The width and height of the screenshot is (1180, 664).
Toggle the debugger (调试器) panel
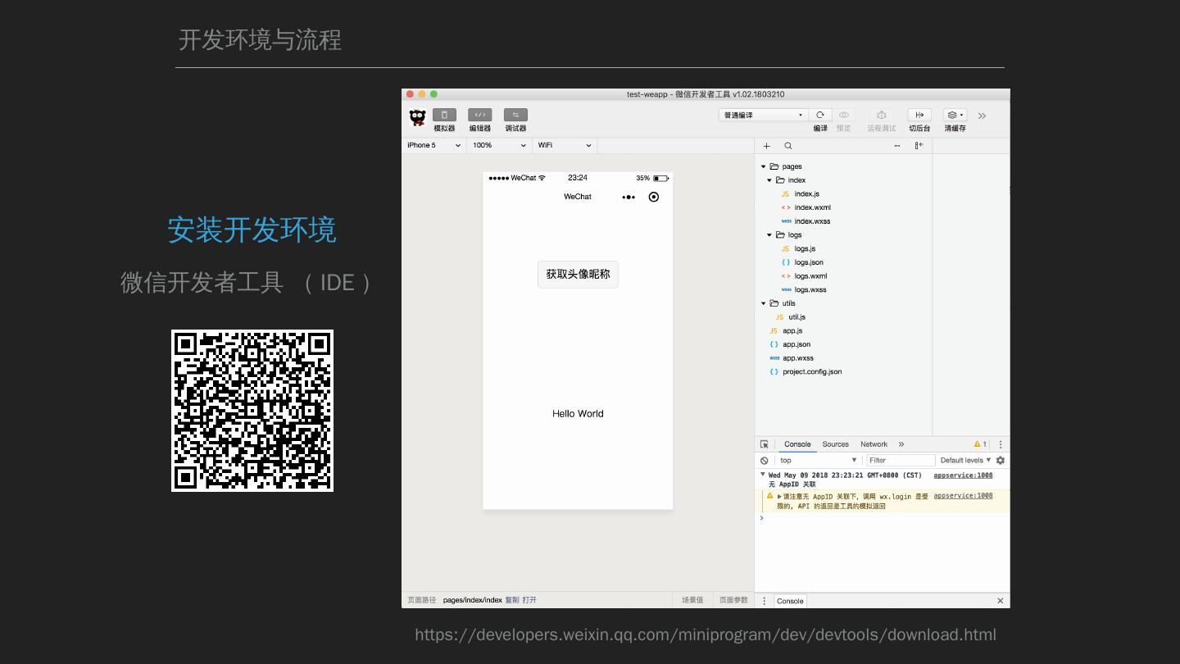[515, 116]
